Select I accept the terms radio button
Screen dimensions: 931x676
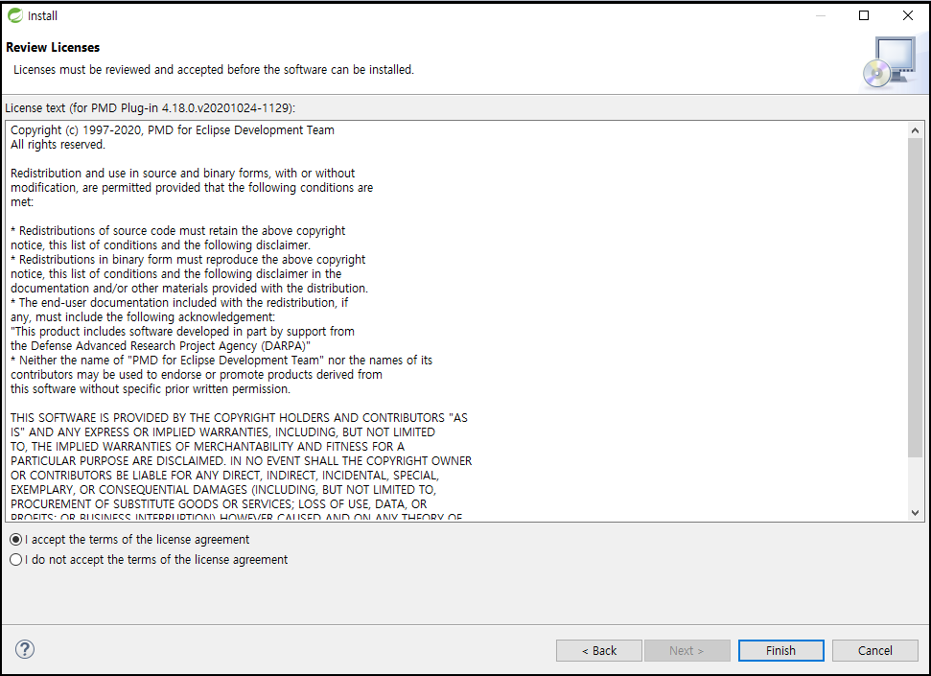(16, 540)
